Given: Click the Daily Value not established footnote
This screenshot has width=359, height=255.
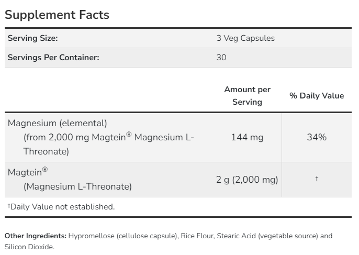Looking at the screenshot, I should point(61,207).
